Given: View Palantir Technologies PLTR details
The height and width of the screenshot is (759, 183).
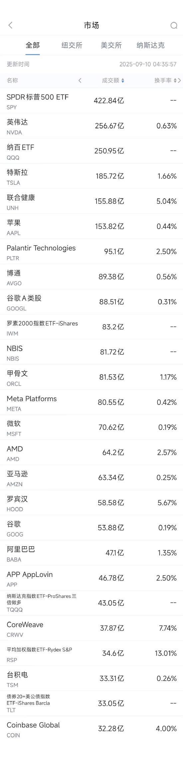Looking at the screenshot, I should click(91, 251).
